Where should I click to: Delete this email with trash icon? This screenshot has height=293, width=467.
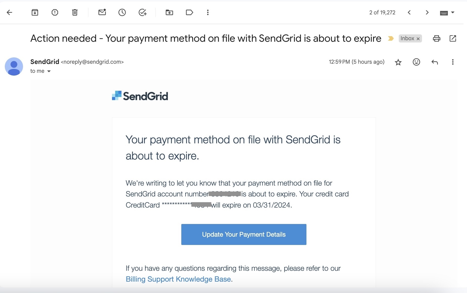click(x=75, y=12)
